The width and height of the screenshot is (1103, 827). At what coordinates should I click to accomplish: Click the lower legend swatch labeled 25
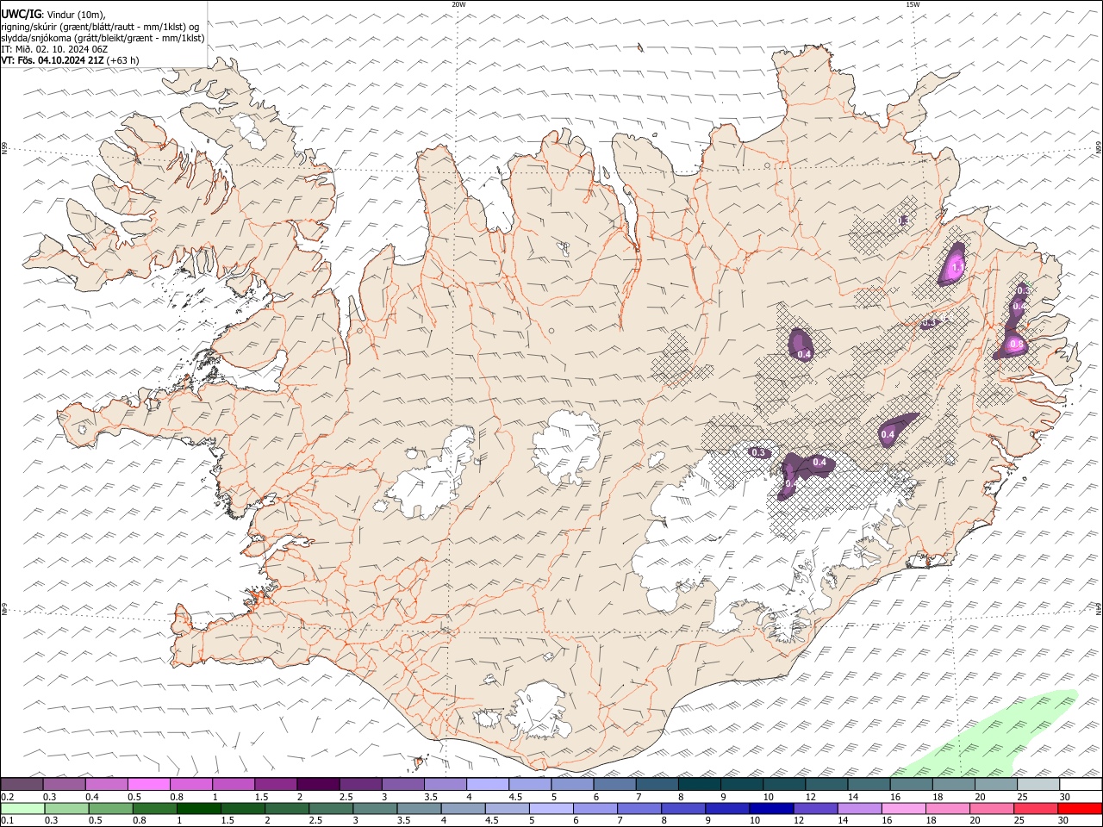click(1036, 809)
